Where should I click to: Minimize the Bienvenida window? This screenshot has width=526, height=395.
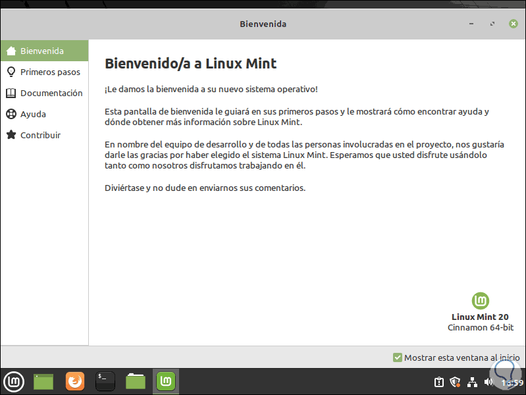[x=471, y=24]
